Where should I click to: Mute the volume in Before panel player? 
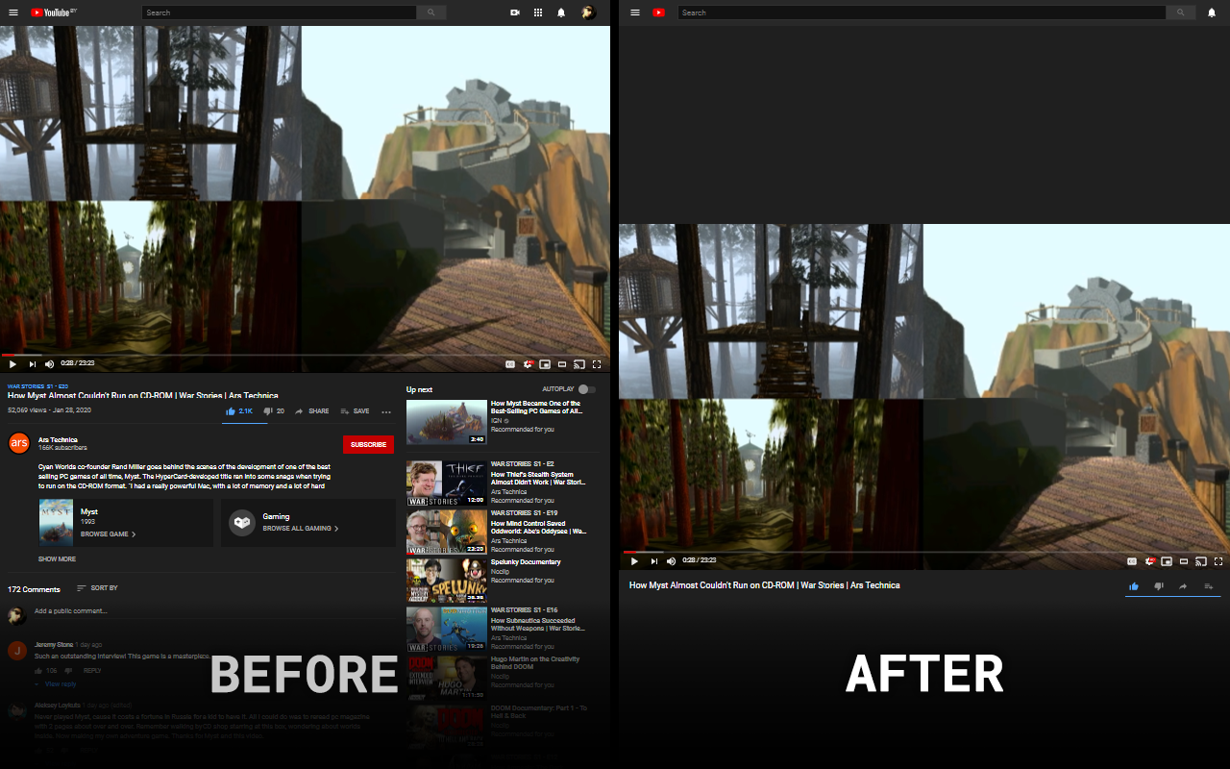pos(50,364)
